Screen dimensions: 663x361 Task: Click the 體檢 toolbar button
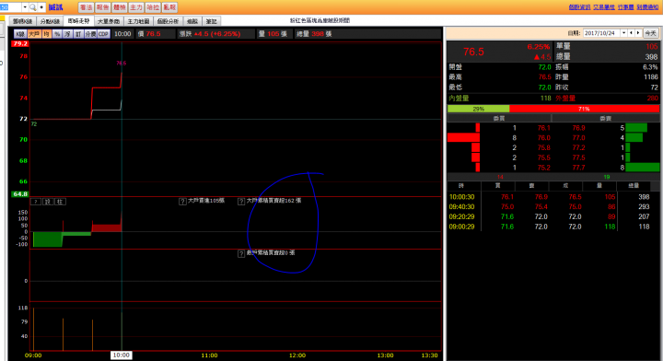tap(119, 7)
